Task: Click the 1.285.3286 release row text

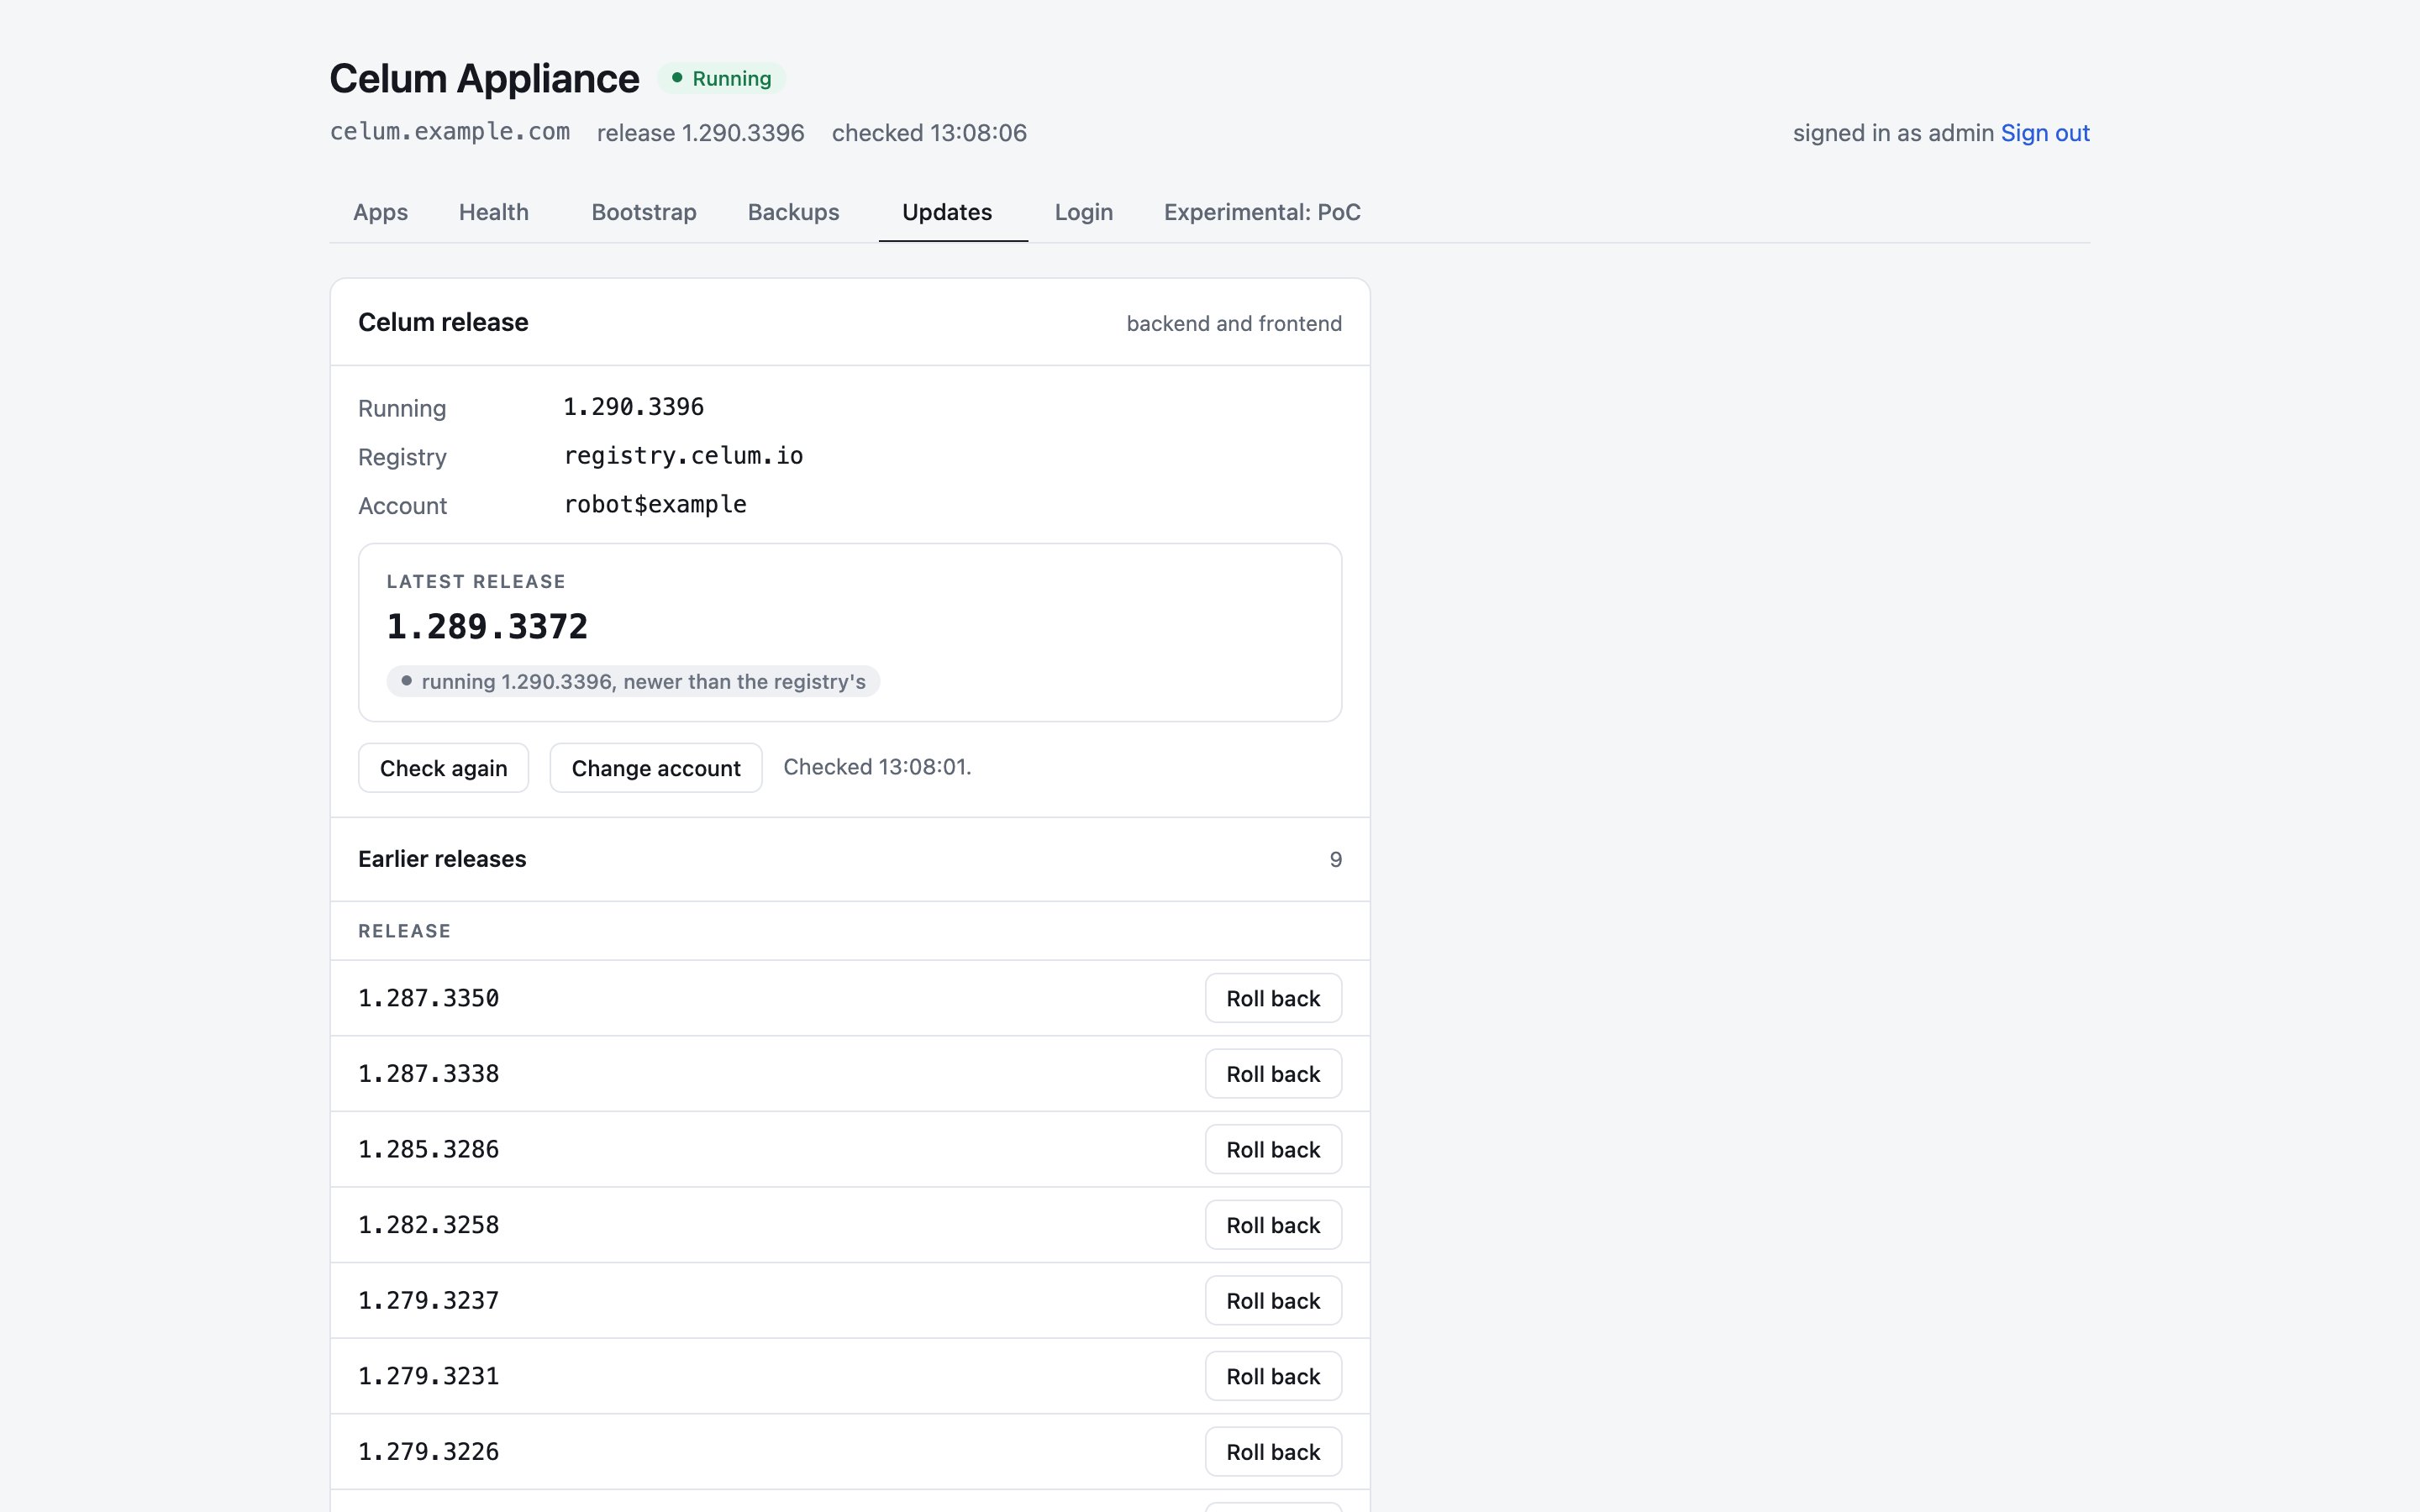Action: (428, 1149)
